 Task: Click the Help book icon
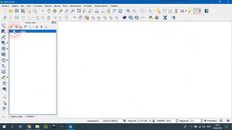coord(206,11)
